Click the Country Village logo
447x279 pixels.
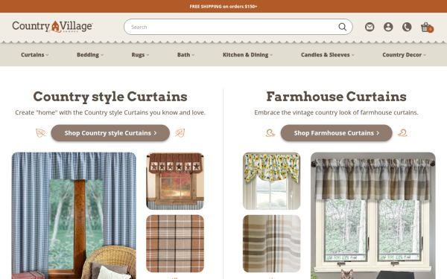click(x=52, y=27)
